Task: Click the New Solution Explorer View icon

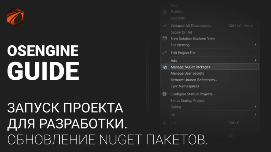Action: click(165, 38)
